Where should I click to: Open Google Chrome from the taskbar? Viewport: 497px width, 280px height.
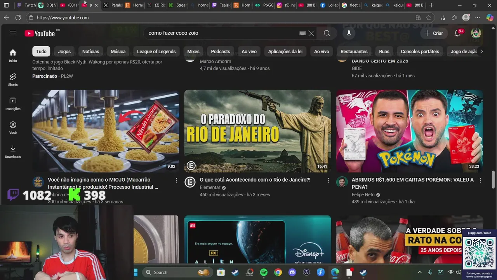(278, 272)
